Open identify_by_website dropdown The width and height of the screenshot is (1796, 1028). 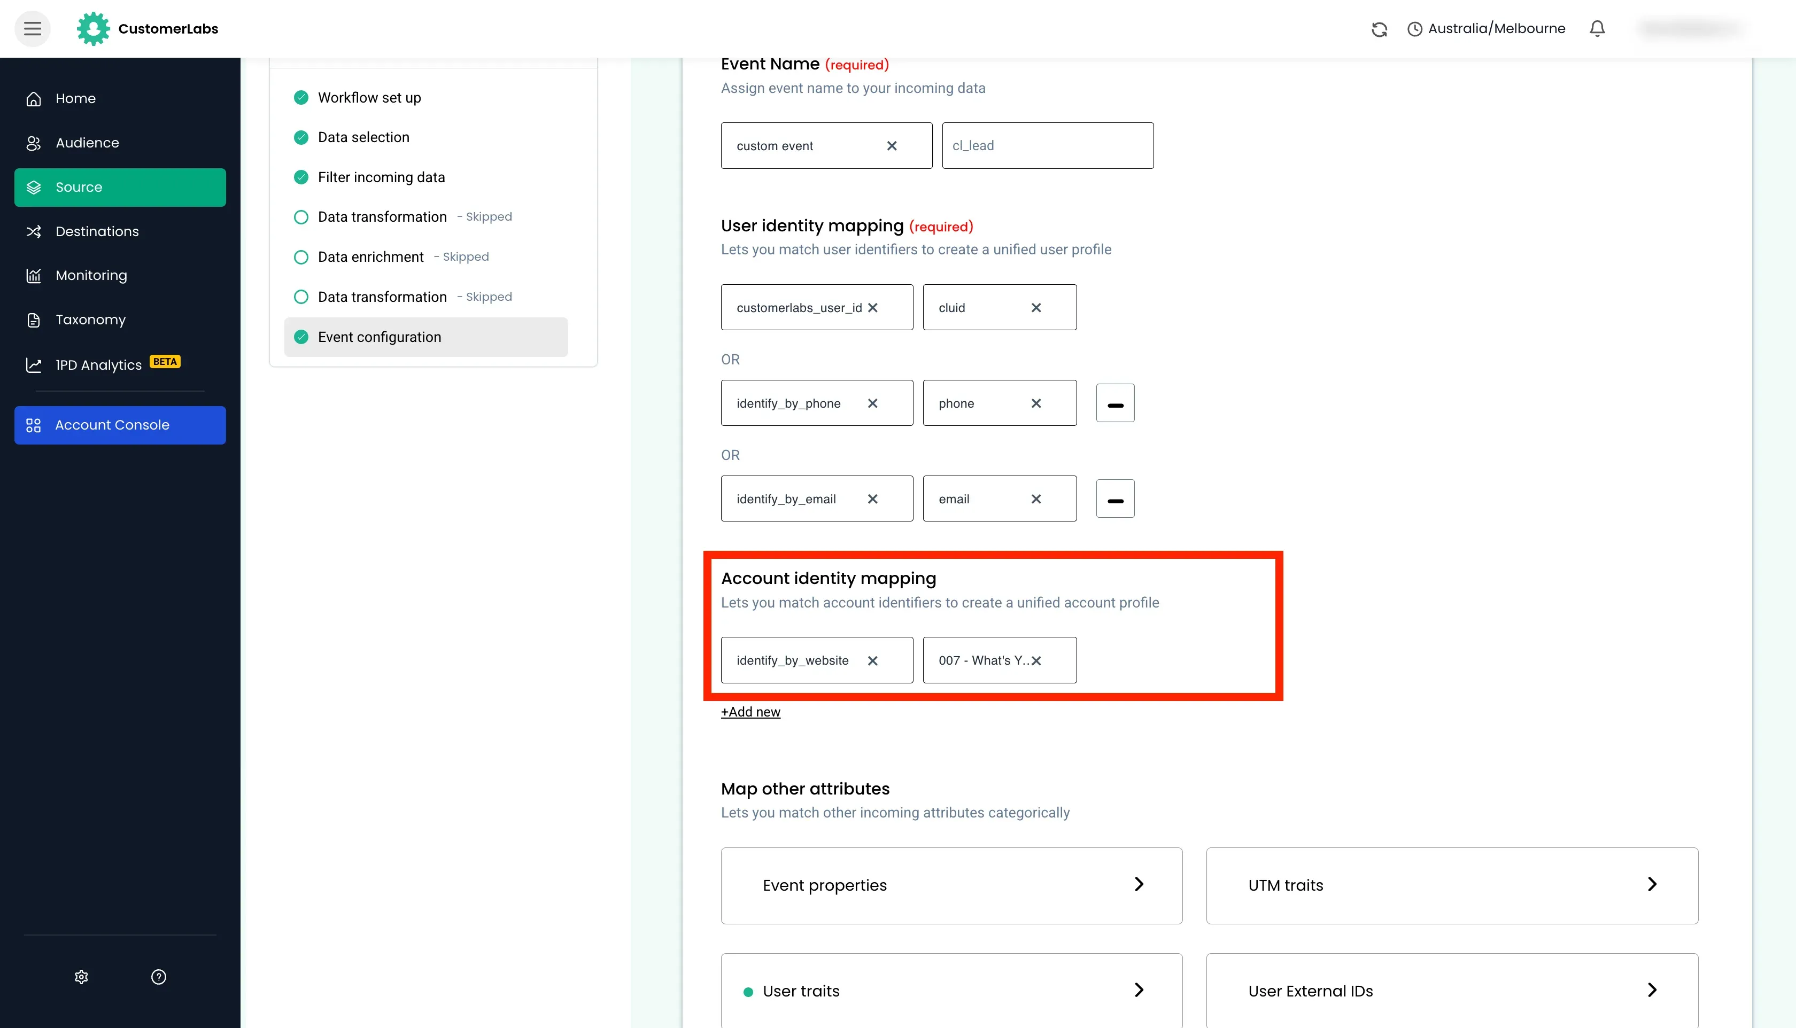coord(816,660)
